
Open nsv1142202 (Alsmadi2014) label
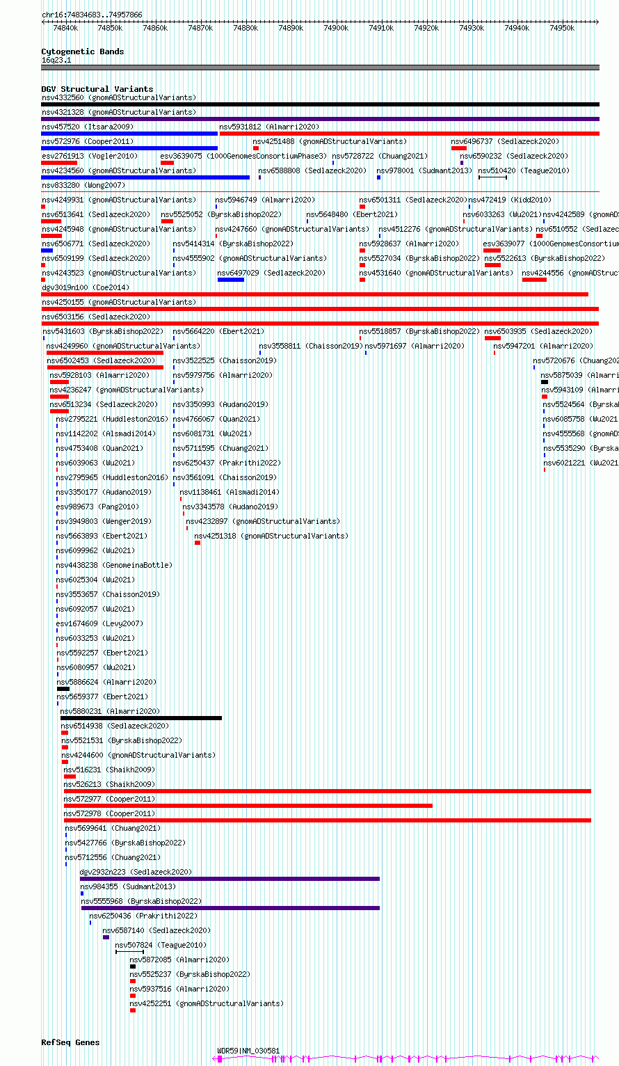(106, 433)
